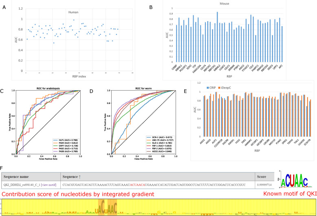Click the 'ROC for arabidopsis' title
The image size is (317, 216).
48,88
